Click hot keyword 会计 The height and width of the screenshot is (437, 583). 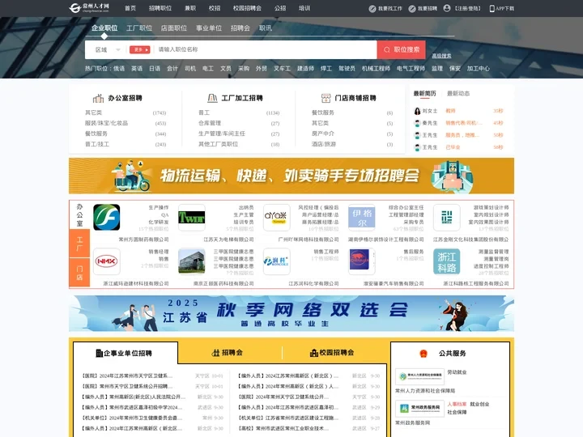(172, 68)
